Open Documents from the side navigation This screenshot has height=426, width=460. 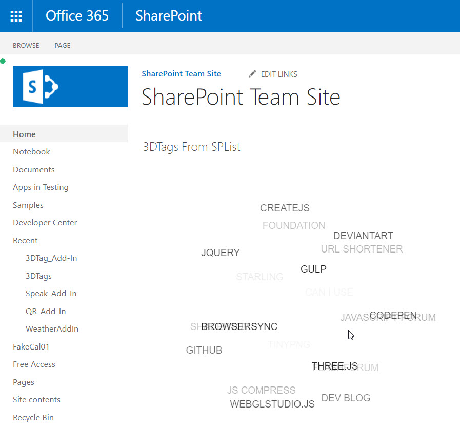pyautogui.click(x=34, y=170)
